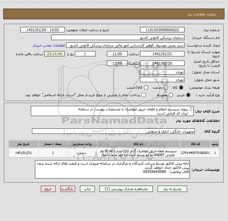
Task: Toggle the اسناد خزانه اسلامی payment checkbox
Action: [x=144, y=95]
